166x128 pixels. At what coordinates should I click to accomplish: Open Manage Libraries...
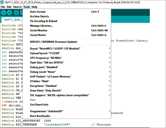pyautogui.click(x=67, y=26)
